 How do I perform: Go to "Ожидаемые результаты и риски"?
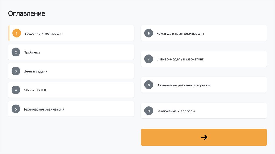(183, 85)
